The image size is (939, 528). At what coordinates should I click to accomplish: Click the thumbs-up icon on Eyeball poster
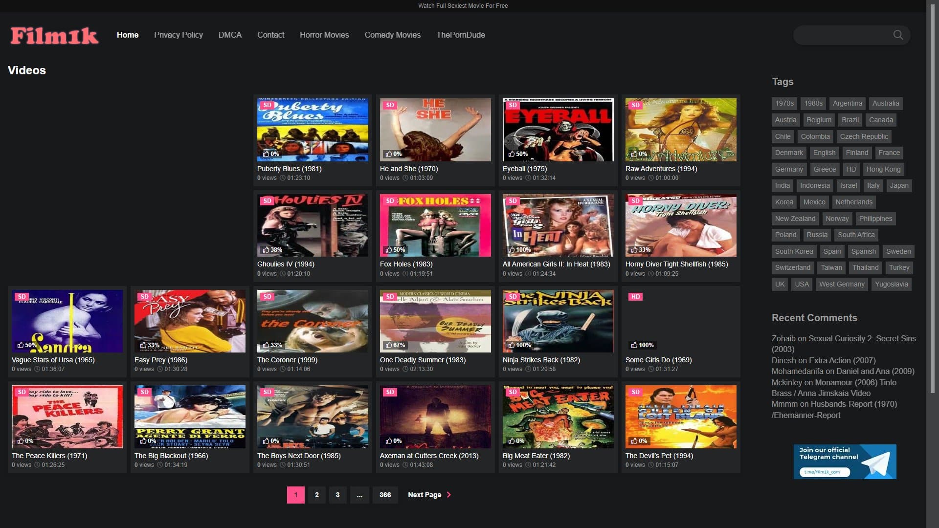[x=511, y=154]
